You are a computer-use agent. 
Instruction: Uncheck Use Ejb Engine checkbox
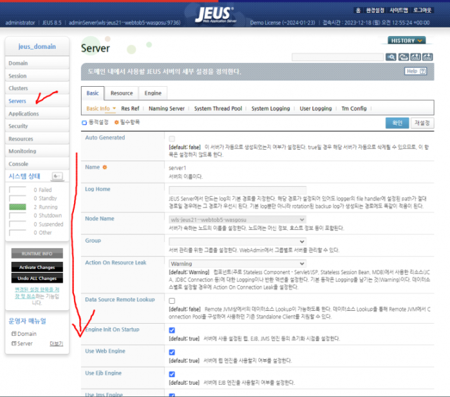(172, 374)
